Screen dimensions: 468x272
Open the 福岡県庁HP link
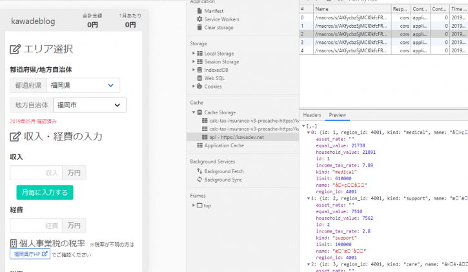pyautogui.click(x=30, y=254)
